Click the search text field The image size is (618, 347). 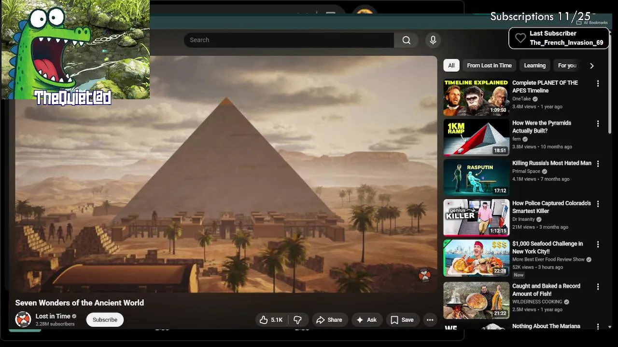289,40
